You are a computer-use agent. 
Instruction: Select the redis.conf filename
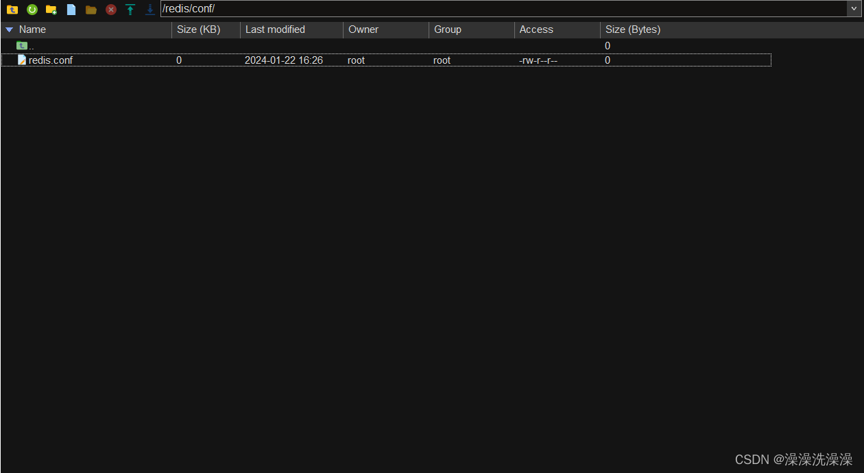click(x=51, y=60)
